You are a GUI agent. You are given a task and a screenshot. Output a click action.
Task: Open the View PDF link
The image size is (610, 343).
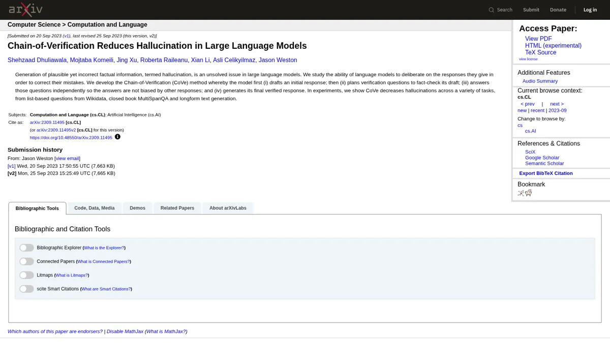pyautogui.click(x=538, y=39)
